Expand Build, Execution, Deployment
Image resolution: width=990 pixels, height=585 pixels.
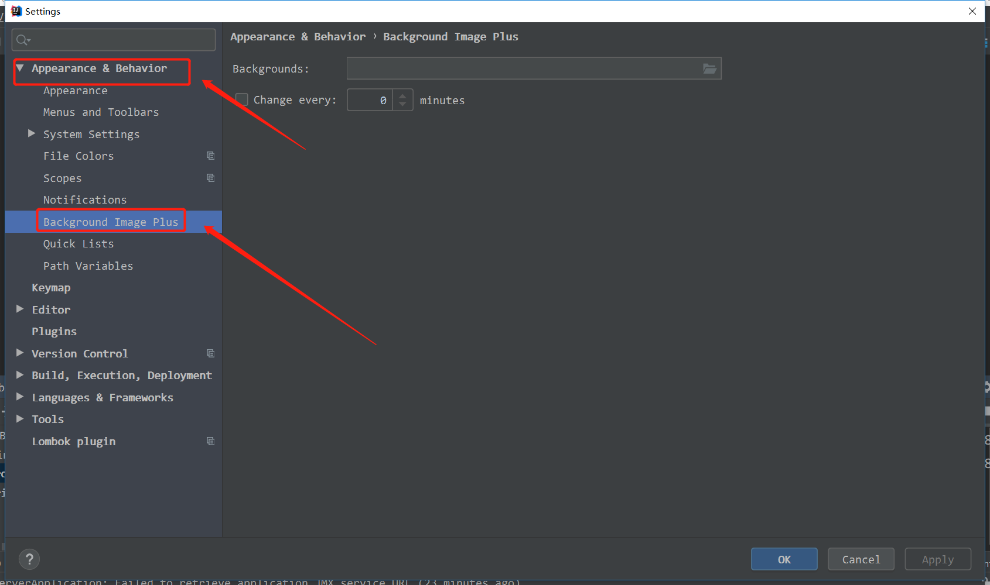[x=21, y=375]
